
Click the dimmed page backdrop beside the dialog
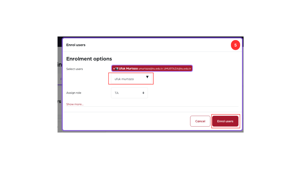[x=60, y=113]
